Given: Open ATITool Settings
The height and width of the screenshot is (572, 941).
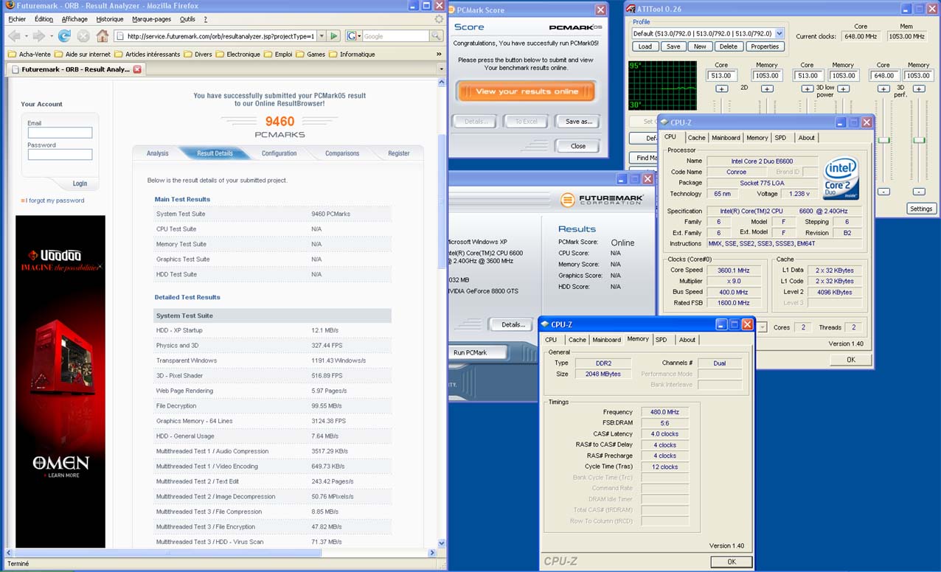Looking at the screenshot, I should click(921, 209).
